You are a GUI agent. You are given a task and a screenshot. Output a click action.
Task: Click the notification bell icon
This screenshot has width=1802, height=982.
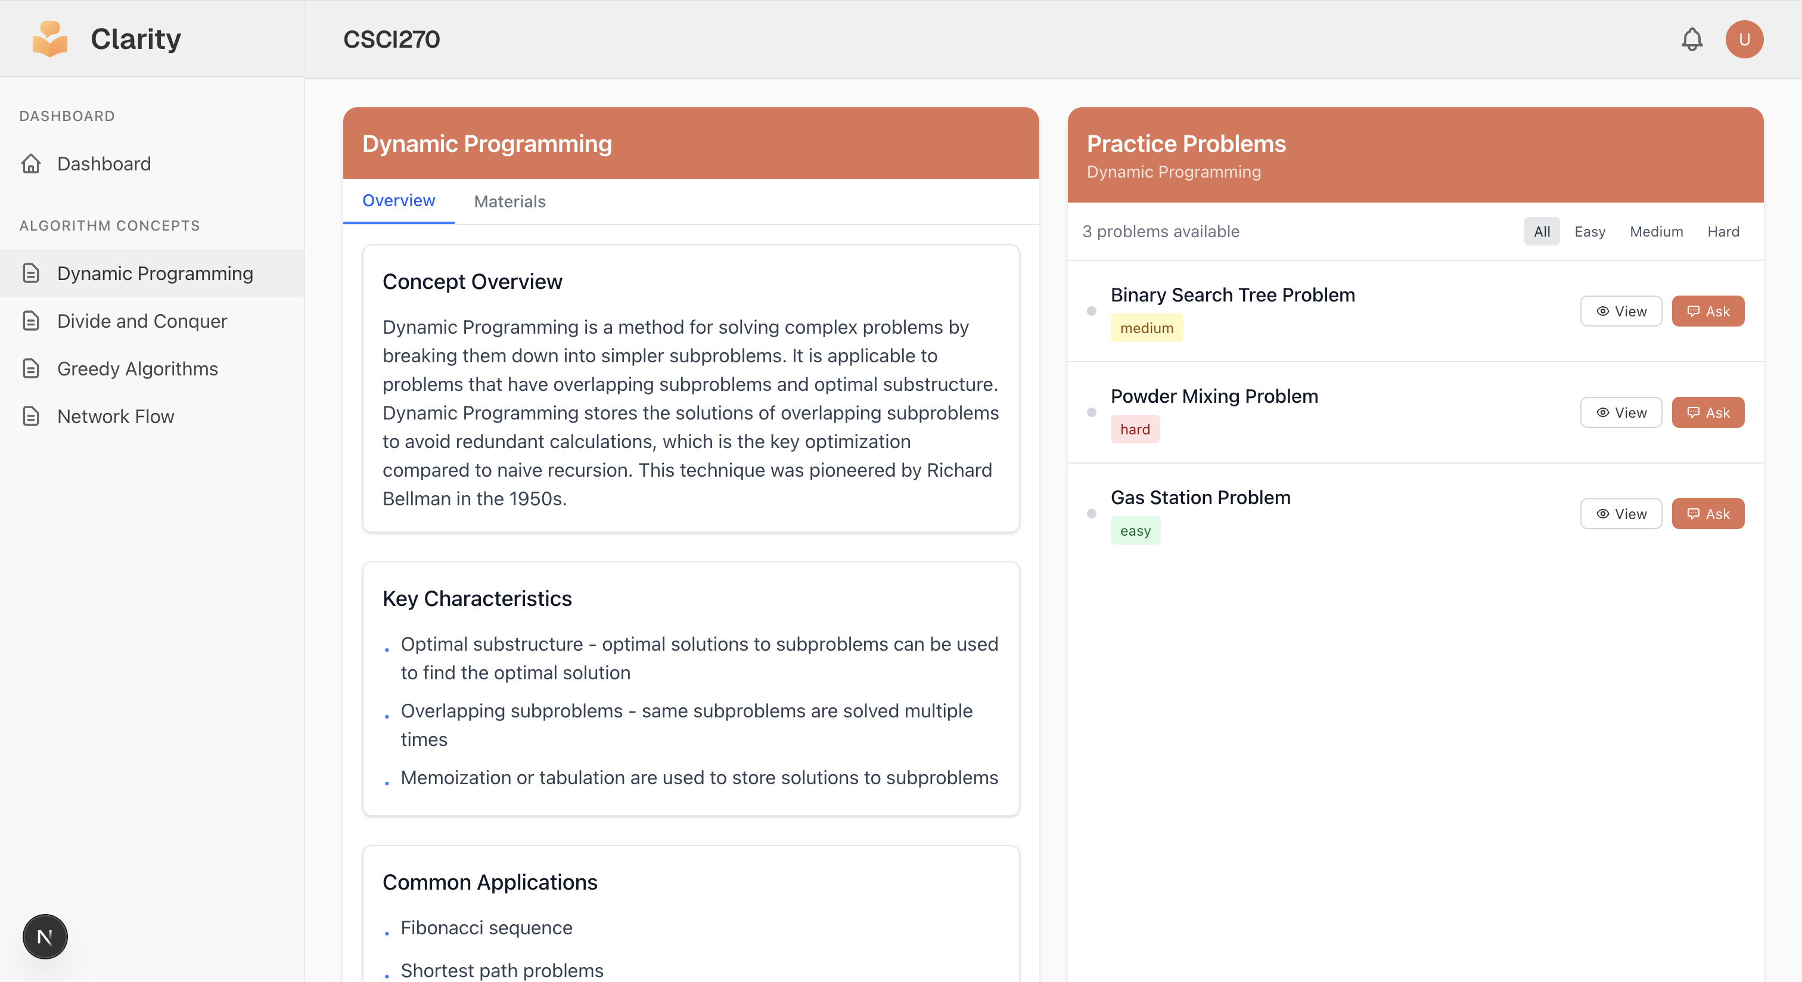click(1692, 39)
